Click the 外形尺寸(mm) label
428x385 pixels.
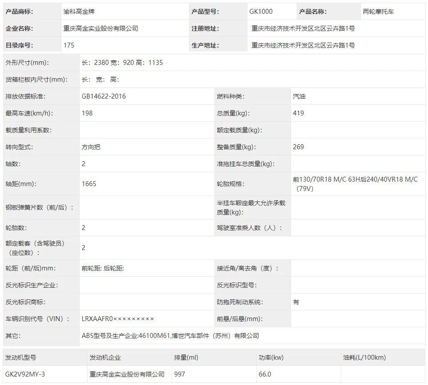coord(27,63)
